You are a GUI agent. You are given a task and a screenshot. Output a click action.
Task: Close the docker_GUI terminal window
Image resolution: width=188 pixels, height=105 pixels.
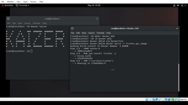pos(177,29)
